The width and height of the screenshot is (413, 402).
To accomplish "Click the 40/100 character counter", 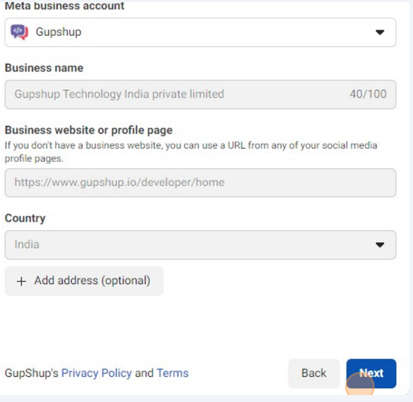I will [x=368, y=94].
